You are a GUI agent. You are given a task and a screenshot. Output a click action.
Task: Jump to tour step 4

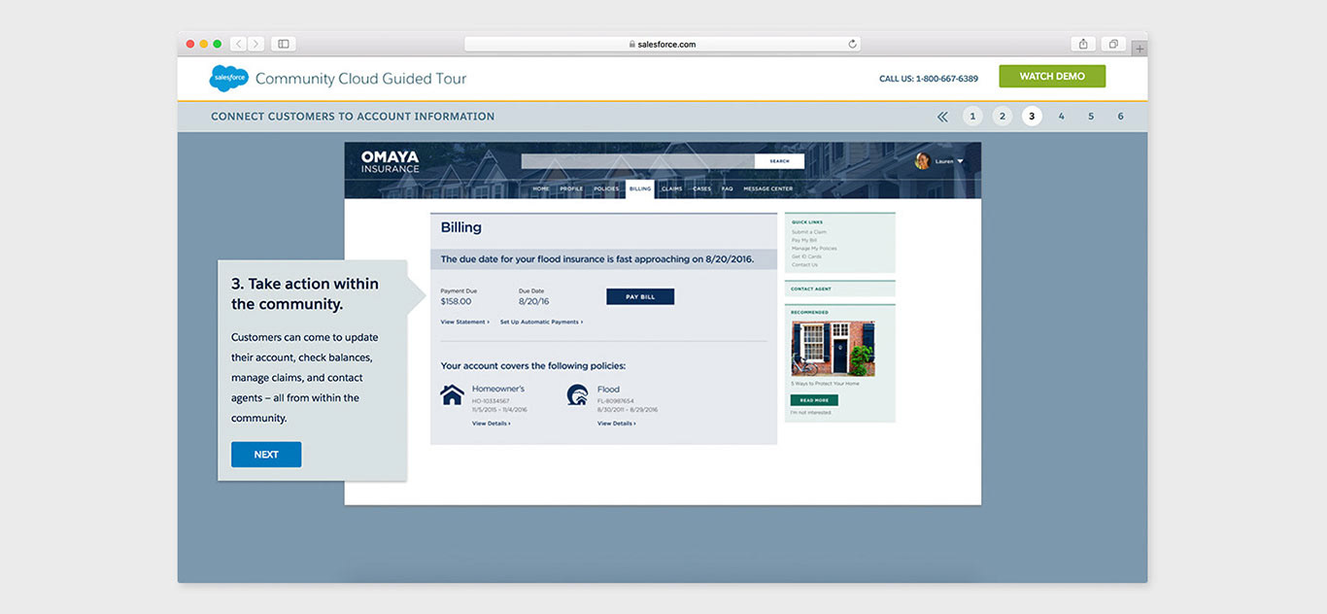pyautogui.click(x=1061, y=117)
